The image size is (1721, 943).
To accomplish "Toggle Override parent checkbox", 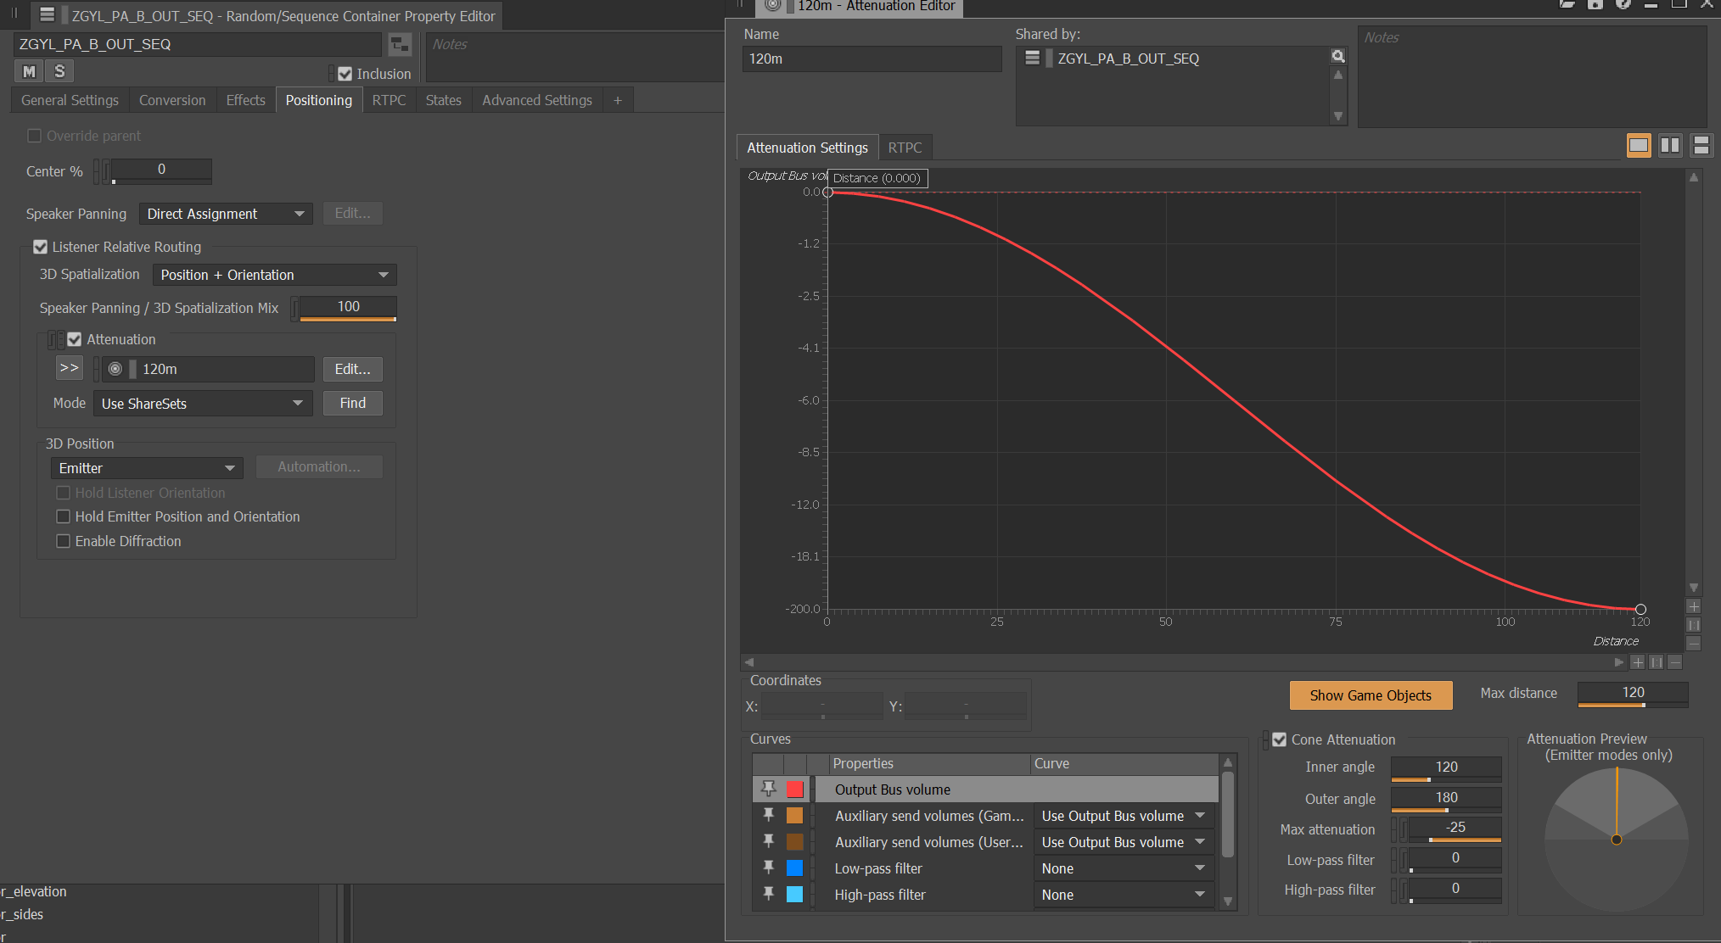I will [35, 136].
